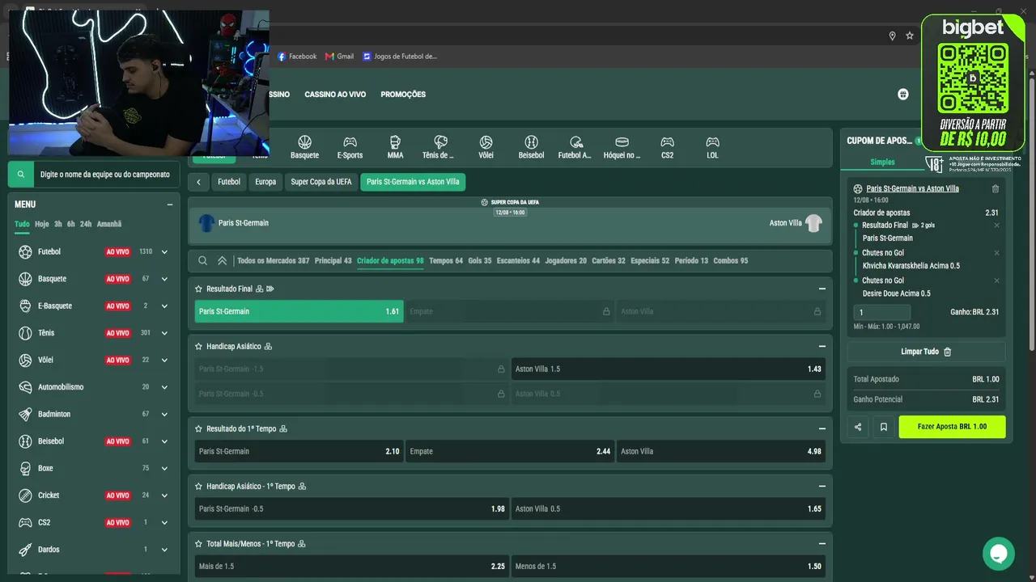Image resolution: width=1036 pixels, height=582 pixels.
Task: Open the live chat support bubble
Action: pos(999,554)
